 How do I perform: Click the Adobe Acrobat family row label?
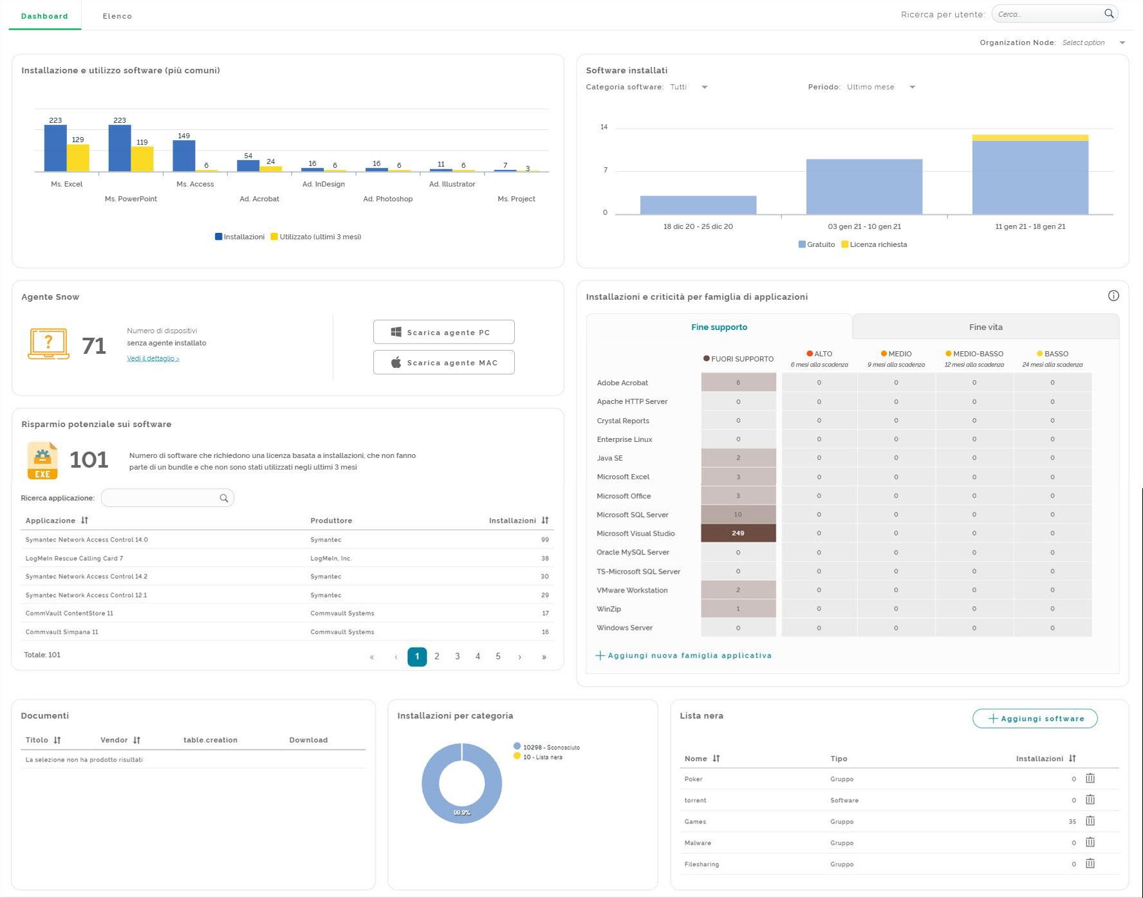click(x=622, y=383)
